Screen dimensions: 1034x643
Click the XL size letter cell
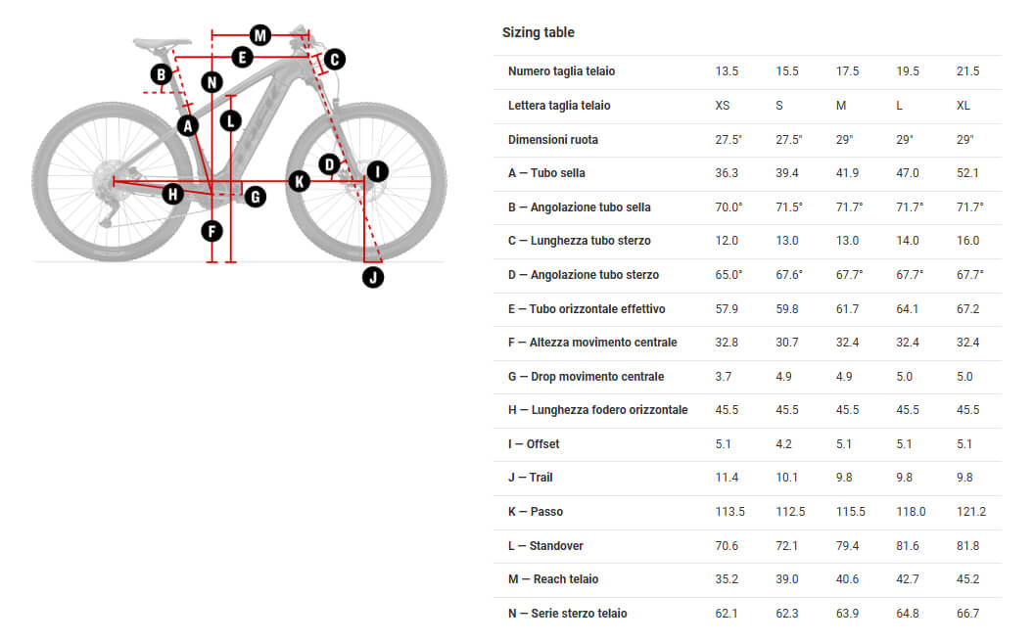pos(963,106)
